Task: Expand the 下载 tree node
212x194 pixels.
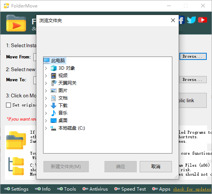Action: click(x=46, y=106)
